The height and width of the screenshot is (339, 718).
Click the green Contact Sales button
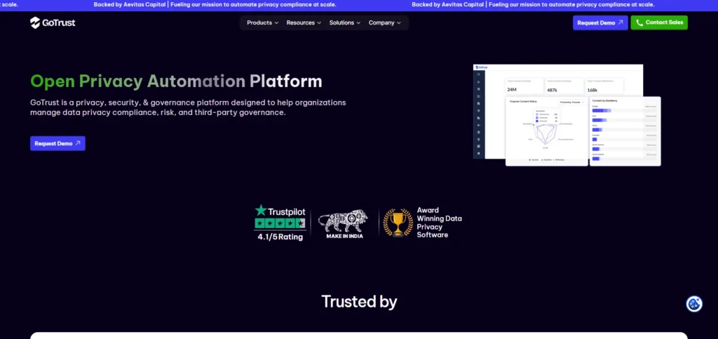tap(659, 22)
